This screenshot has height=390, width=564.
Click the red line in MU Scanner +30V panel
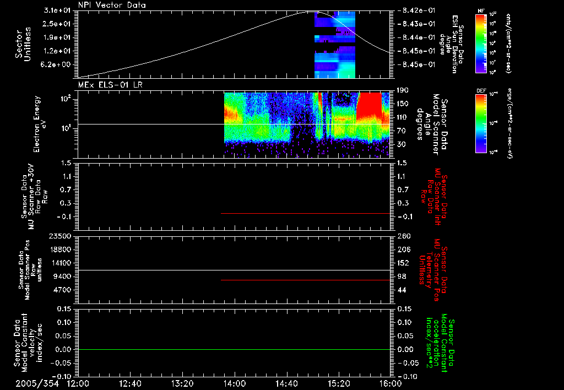click(305, 214)
